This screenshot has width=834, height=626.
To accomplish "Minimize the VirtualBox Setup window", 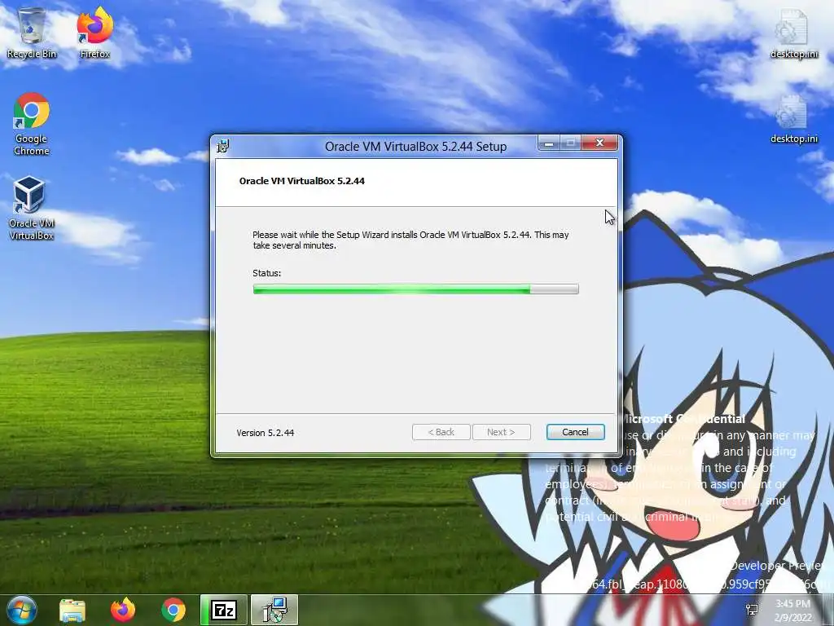I will click(549, 143).
